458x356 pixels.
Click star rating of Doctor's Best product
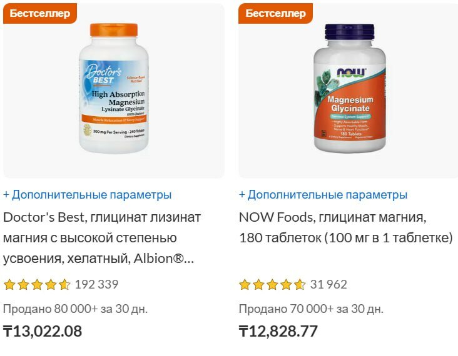(37, 285)
